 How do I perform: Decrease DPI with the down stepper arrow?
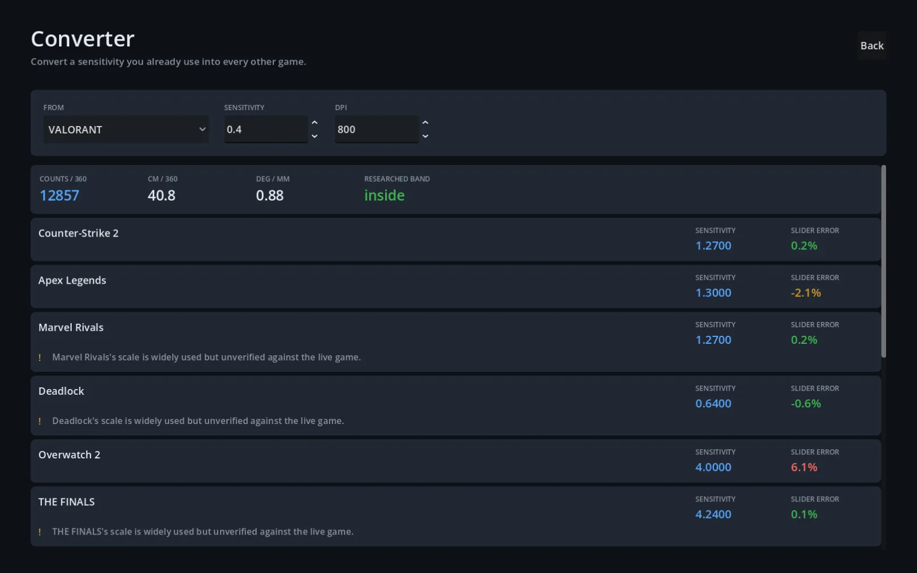pyautogui.click(x=425, y=136)
